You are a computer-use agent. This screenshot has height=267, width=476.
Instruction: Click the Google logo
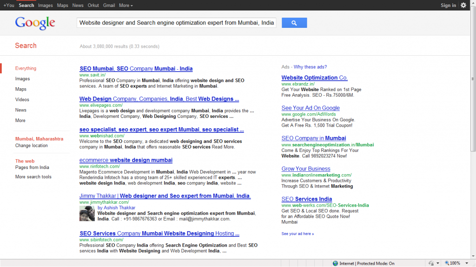(35, 23)
